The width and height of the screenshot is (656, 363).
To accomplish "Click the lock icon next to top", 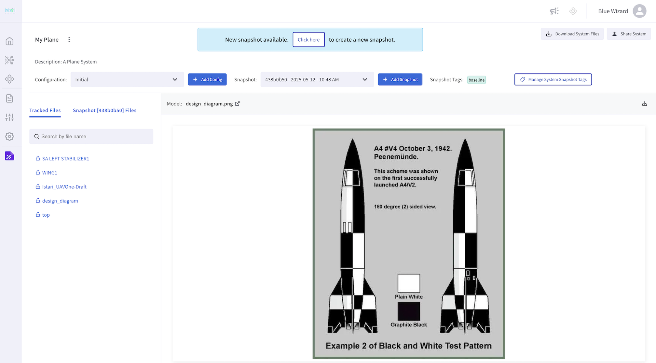I will point(38,215).
